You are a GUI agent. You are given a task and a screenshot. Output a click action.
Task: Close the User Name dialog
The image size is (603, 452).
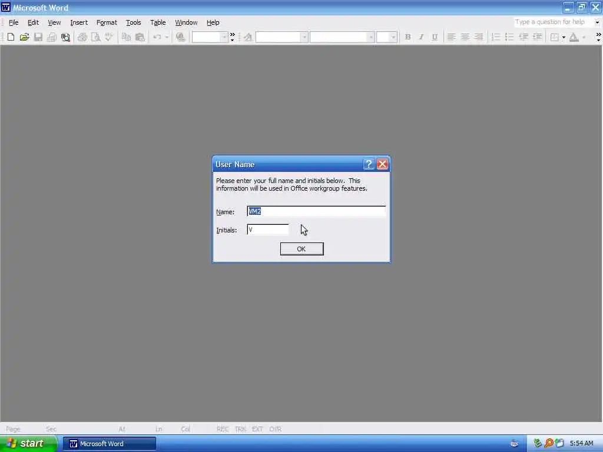[382, 164]
